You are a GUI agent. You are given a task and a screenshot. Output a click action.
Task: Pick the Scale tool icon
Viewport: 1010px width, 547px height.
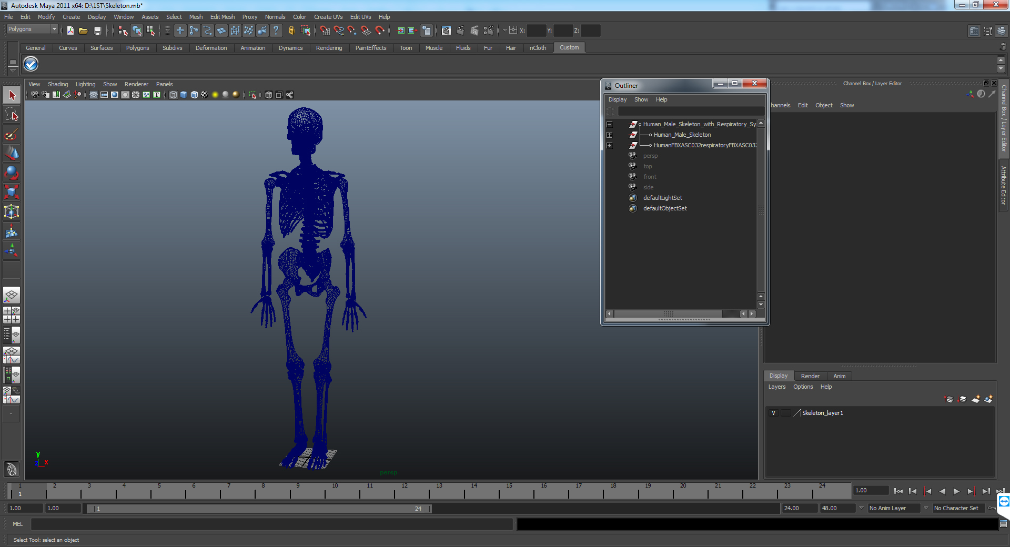(x=12, y=192)
